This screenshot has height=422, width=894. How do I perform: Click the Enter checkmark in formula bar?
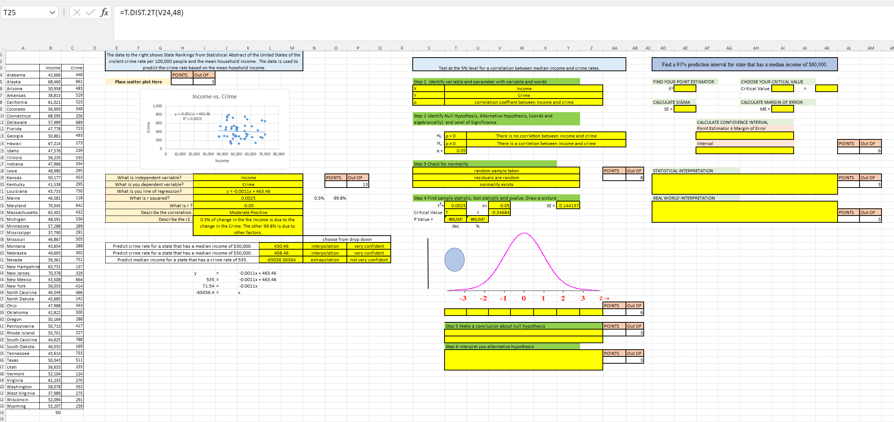90,13
